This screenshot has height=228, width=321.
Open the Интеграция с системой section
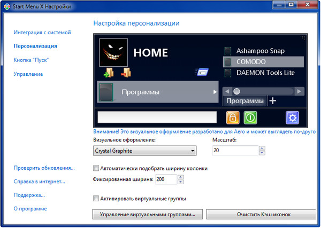[42, 33]
